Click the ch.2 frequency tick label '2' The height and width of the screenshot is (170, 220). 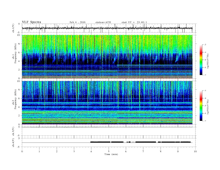[x=19, y=116]
